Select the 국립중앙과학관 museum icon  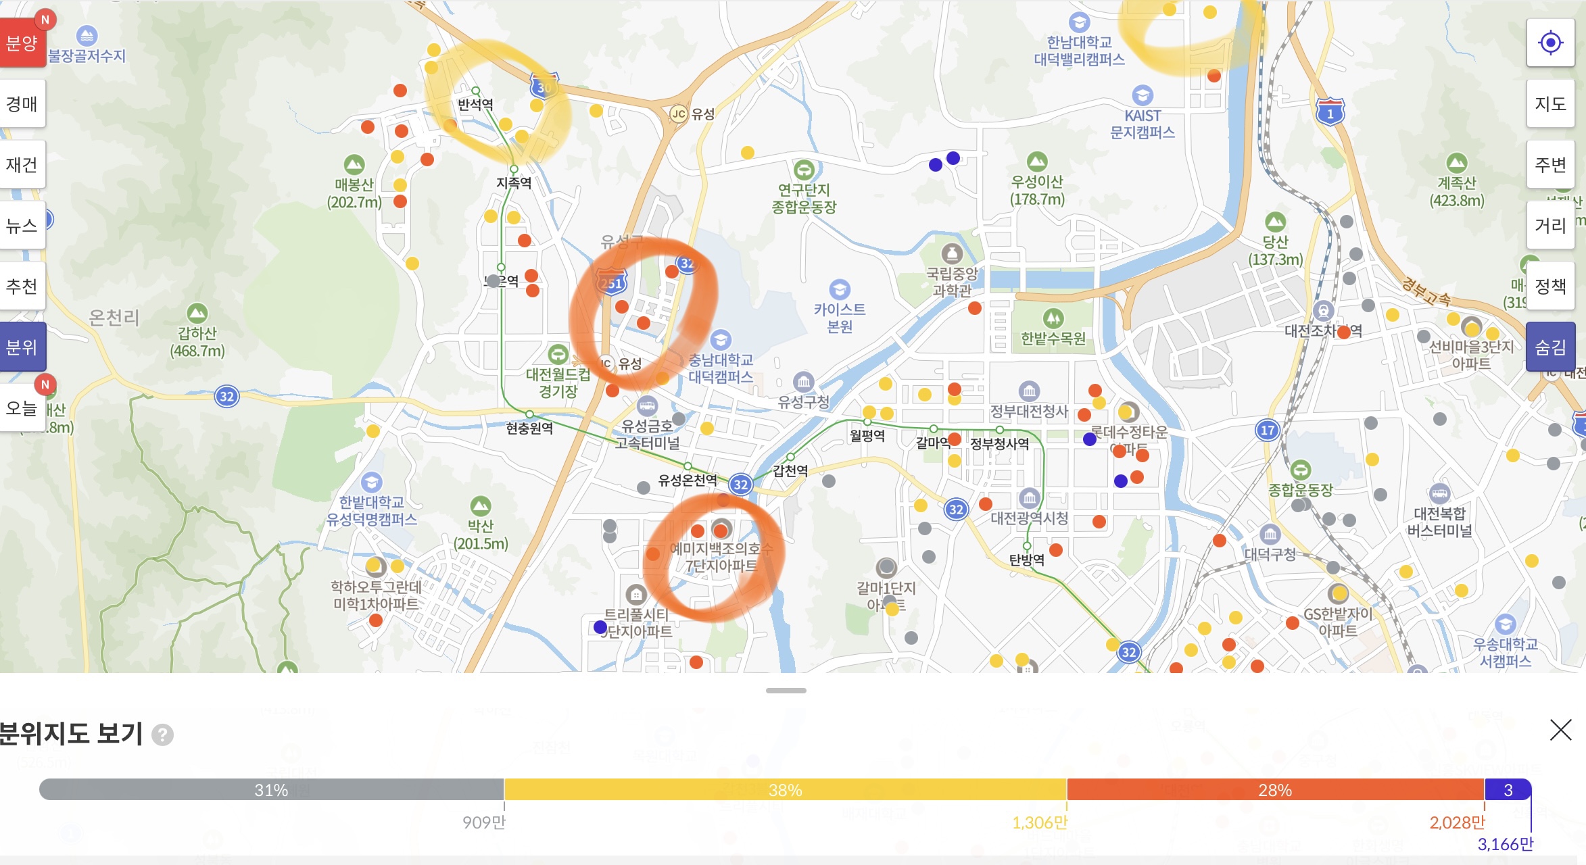pos(952,253)
